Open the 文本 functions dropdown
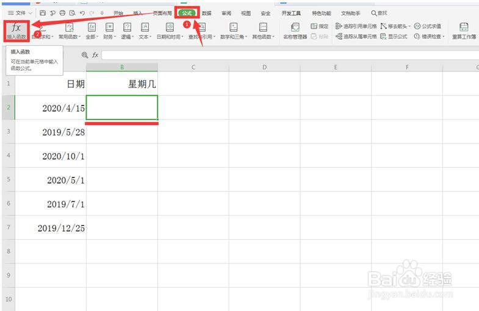Viewport: 479px width, 311px height. click(145, 31)
